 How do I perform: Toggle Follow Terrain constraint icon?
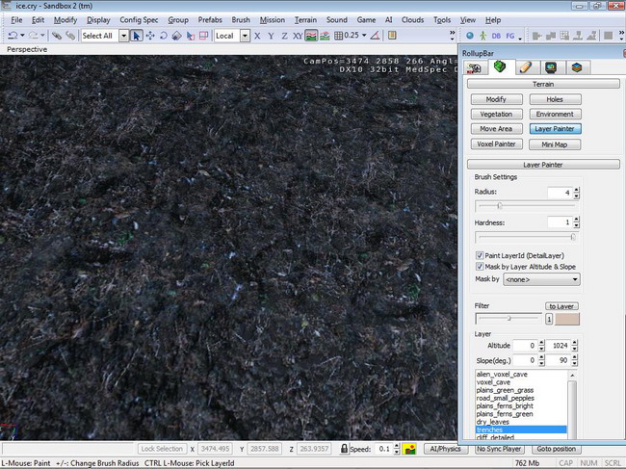click(x=311, y=36)
